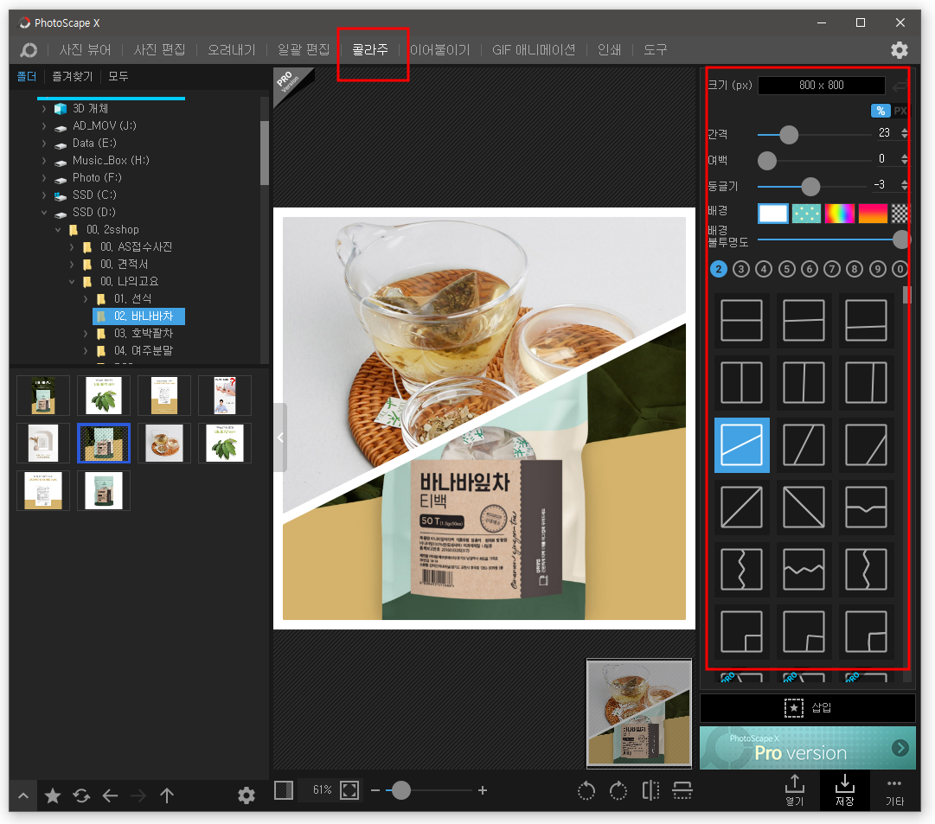Go back with the left arrow icon
The image size is (935, 824).
pos(110,795)
